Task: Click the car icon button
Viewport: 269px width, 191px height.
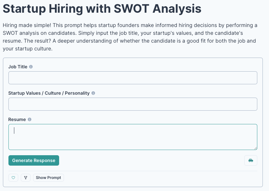Action: pyautogui.click(x=250, y=160)
